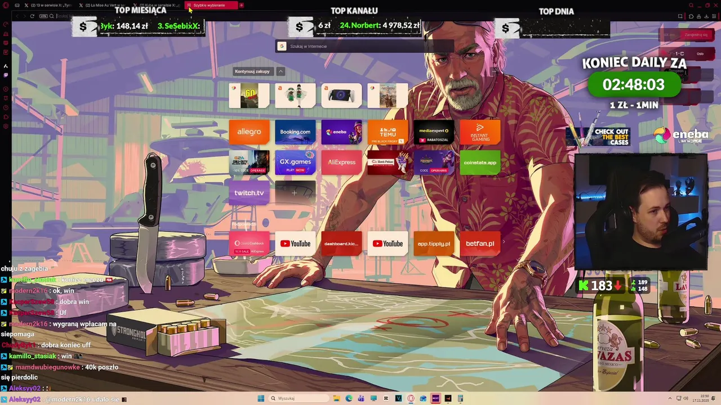Open the app.tipply.pl suggestion tile
The height and width of the screenshot is (405, 721).
click(x=434, y=244)
